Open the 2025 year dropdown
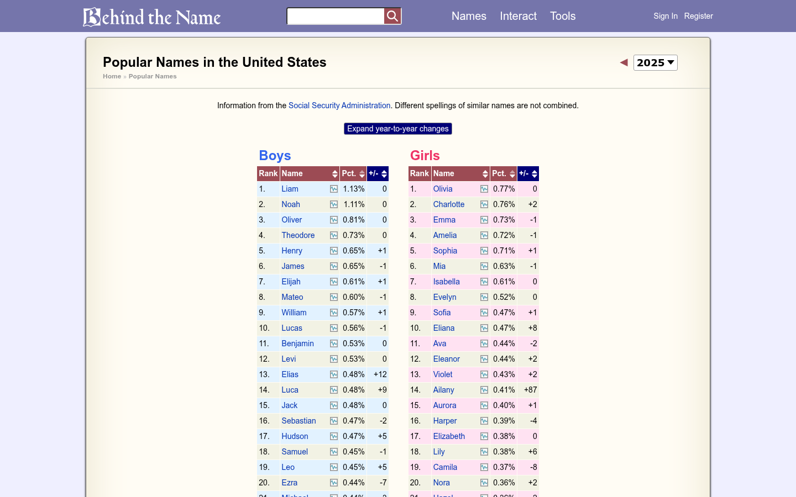Screen dimensions: 796x497 point(656,62)
